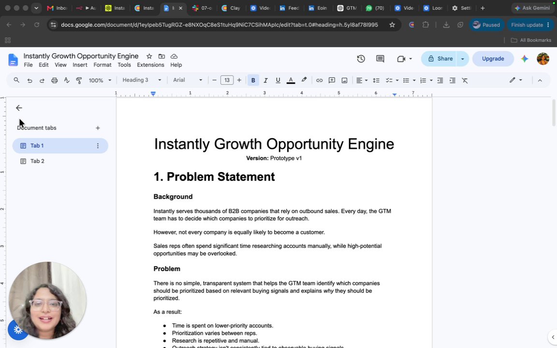Open the Insert menu
Screen dimensions: 557x348
pos(80,65)
